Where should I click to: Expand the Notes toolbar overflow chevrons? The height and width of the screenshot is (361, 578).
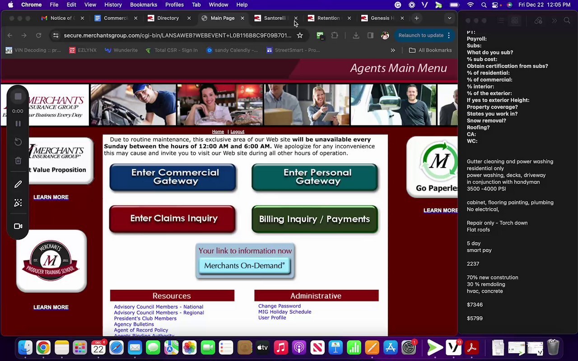point(554,21)
